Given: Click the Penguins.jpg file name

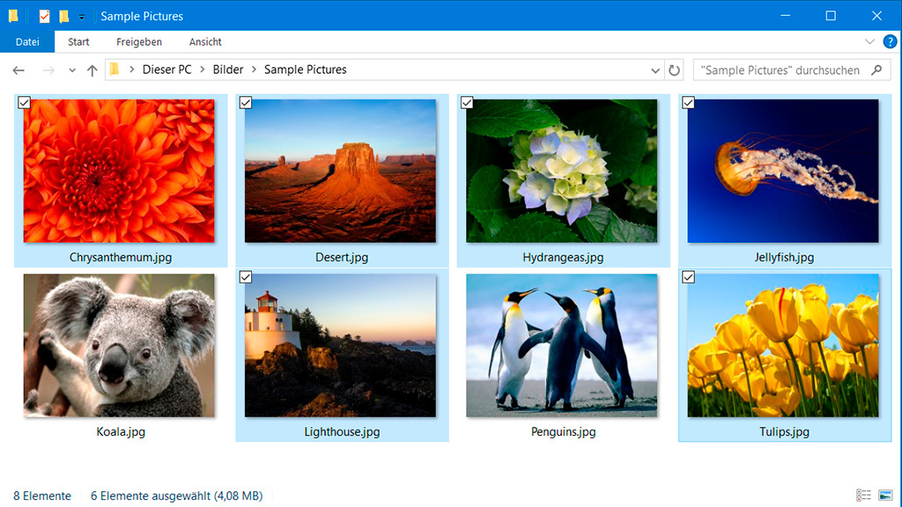Looking at the screenshot, I should click(563, 431).
